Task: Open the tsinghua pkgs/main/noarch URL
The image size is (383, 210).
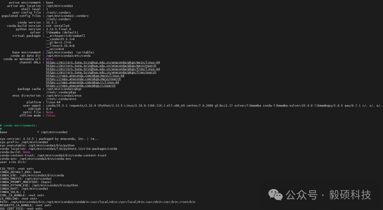Action: [101, 66]
